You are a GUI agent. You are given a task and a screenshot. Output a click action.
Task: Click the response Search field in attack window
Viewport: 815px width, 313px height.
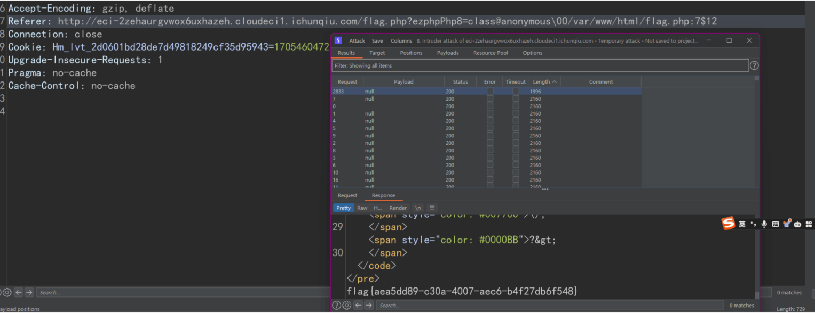pos(550,306)
